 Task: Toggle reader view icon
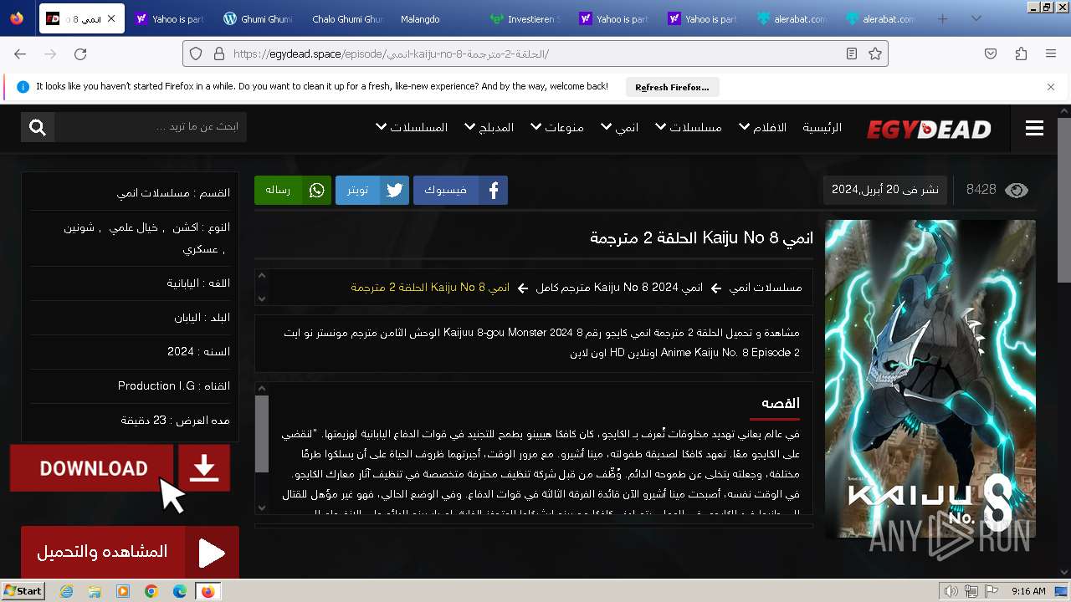(x=852, y=54)
